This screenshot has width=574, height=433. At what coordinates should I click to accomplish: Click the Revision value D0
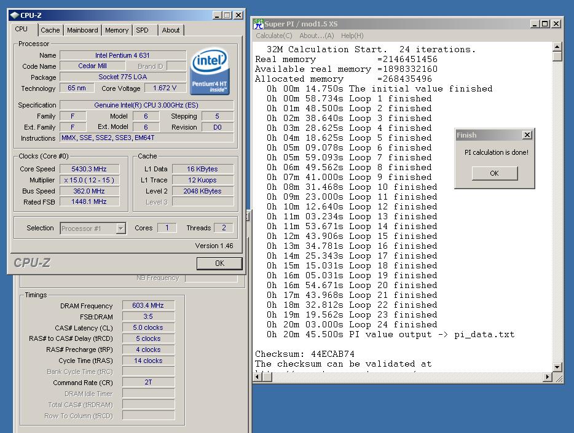click(x=217, y=127)
